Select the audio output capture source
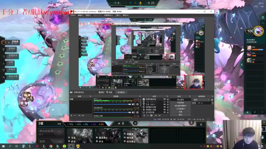This screenshot has width=266, height=149. 156,107
